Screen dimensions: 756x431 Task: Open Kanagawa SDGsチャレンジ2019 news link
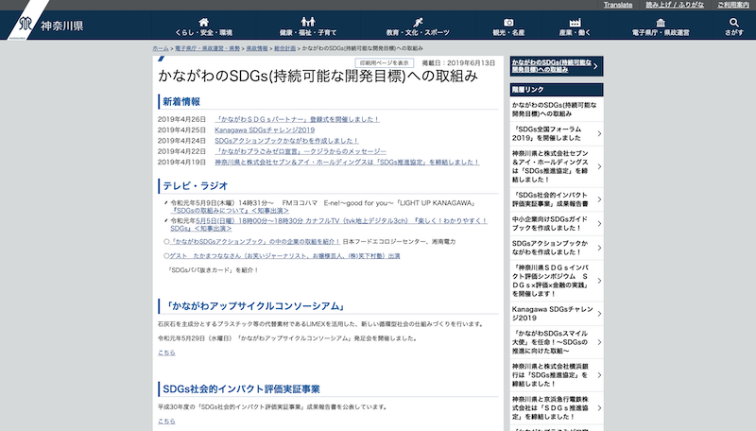pos(265,129)
